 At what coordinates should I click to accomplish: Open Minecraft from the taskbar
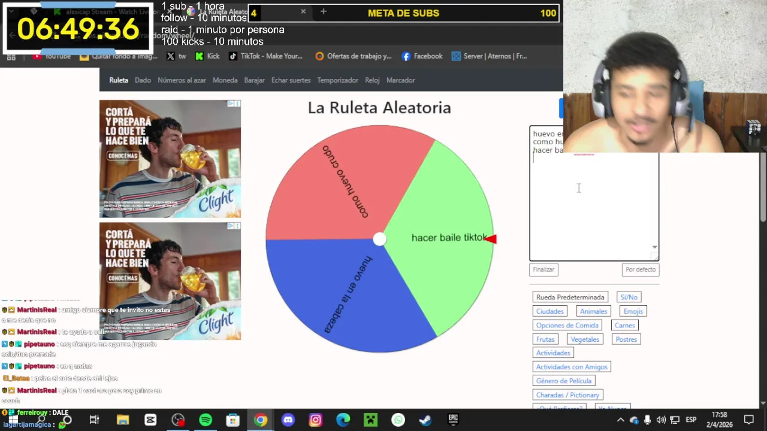[370, 420]
